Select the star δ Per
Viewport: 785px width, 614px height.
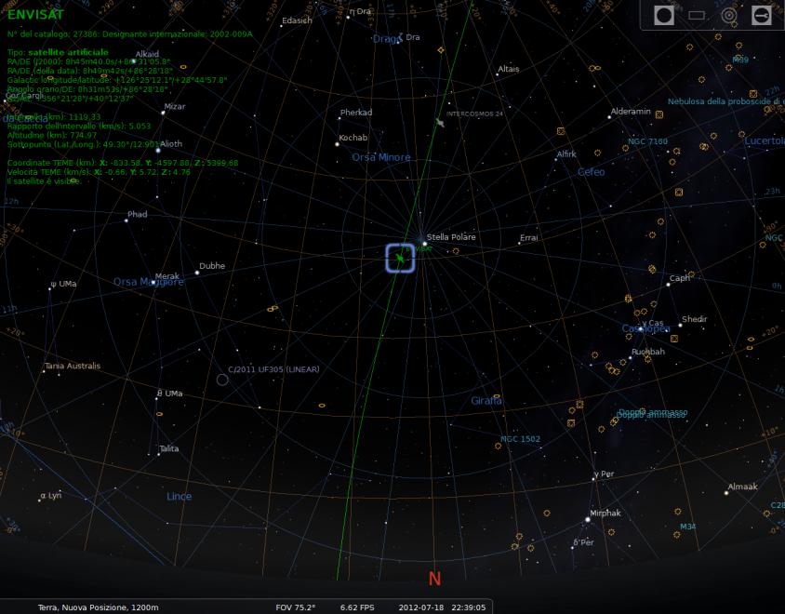coord(572,548)
